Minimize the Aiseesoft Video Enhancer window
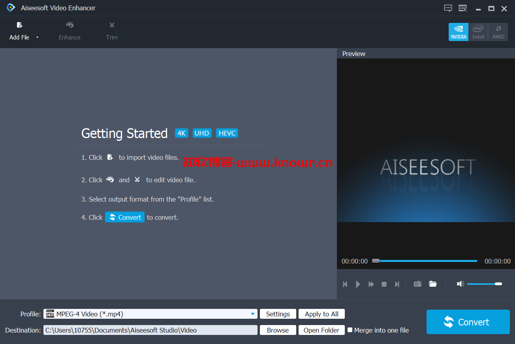The image size is (515, 344). (478, 9)
